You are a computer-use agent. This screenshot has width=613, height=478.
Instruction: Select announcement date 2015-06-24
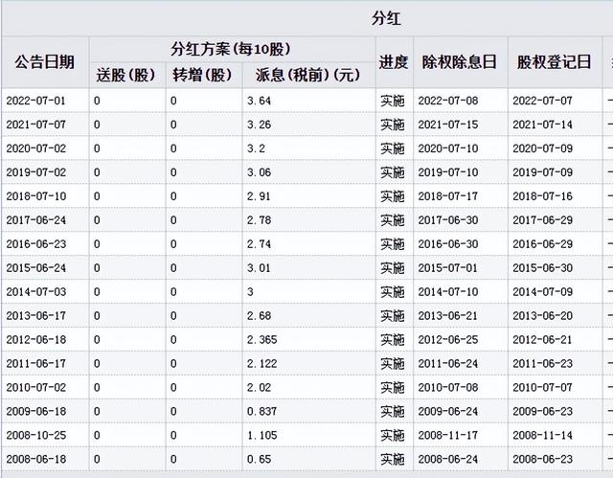36,267
